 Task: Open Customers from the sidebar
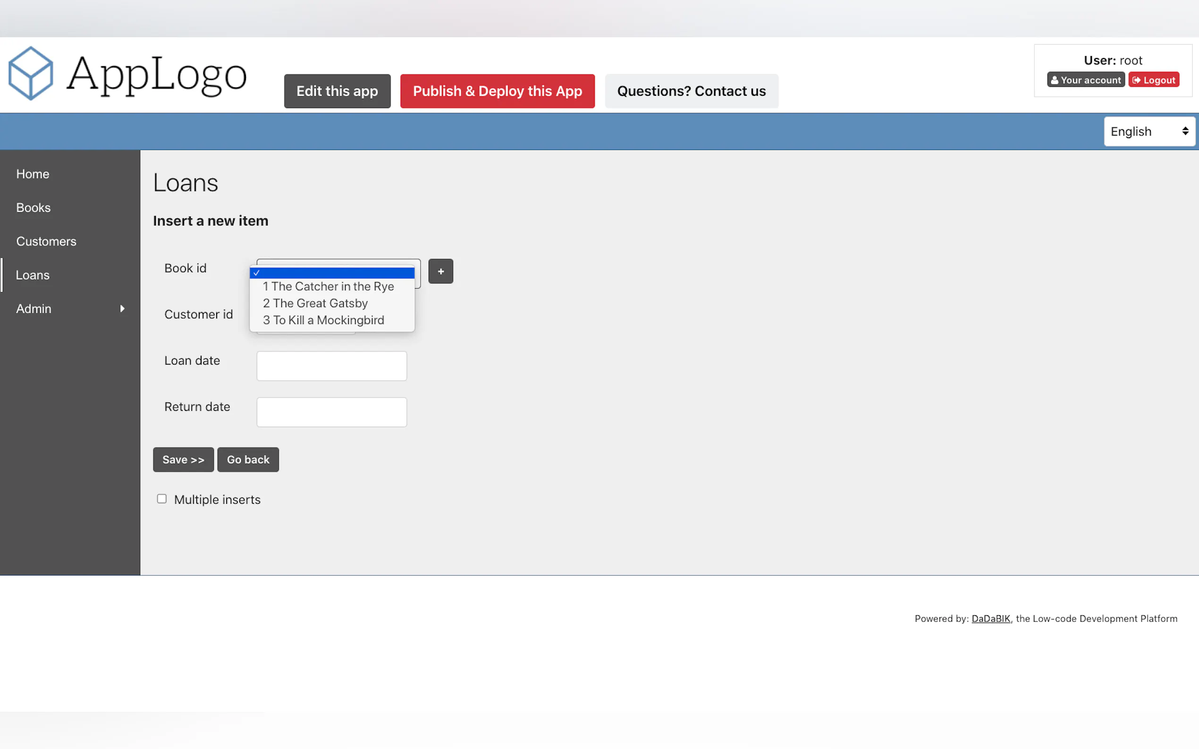pos(46,241)
